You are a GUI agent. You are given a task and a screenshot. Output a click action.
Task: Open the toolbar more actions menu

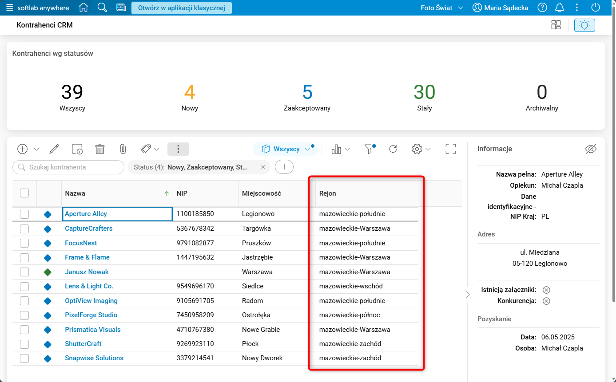178,149
